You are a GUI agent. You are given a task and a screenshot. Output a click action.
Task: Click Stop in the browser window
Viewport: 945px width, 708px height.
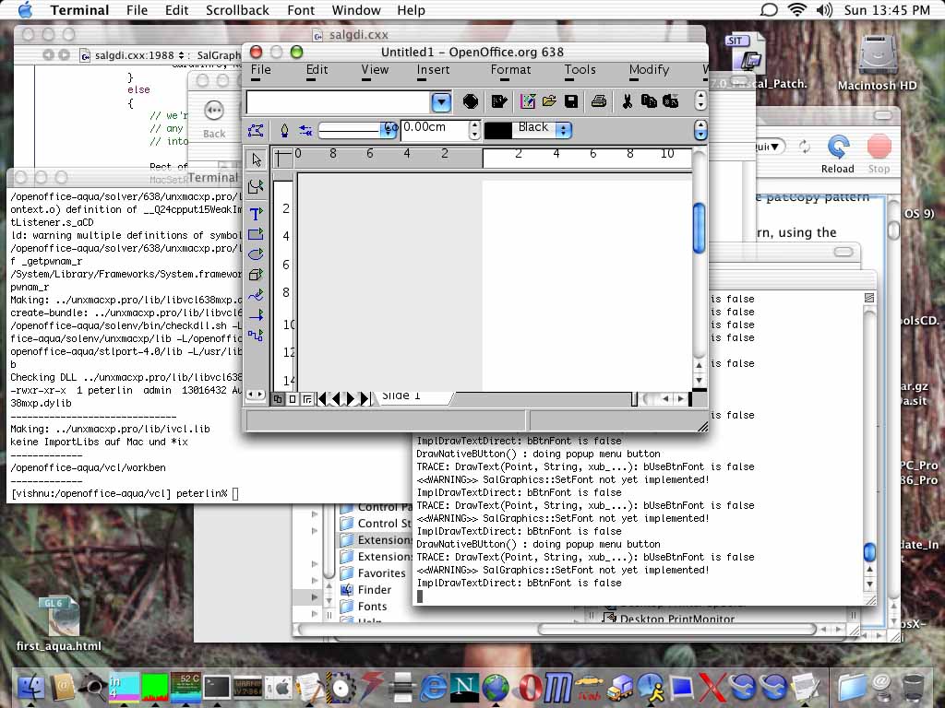(x=879, y=155)
